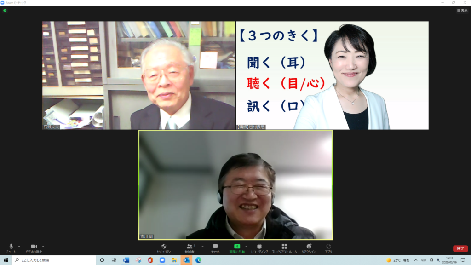Stop video using the camera button
The height and width of the screenshot is (265, 471).
coord(34,247)
